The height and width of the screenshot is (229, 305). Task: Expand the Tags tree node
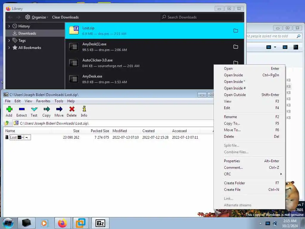coord(9,40)
